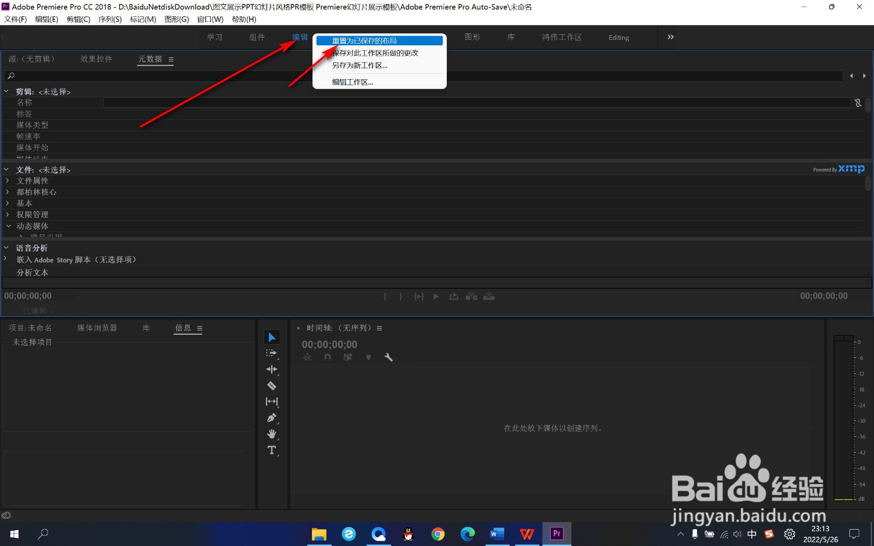The image size is (874, 546).
Task: Open the Metadata panel menu
Action: coord(171,60)
